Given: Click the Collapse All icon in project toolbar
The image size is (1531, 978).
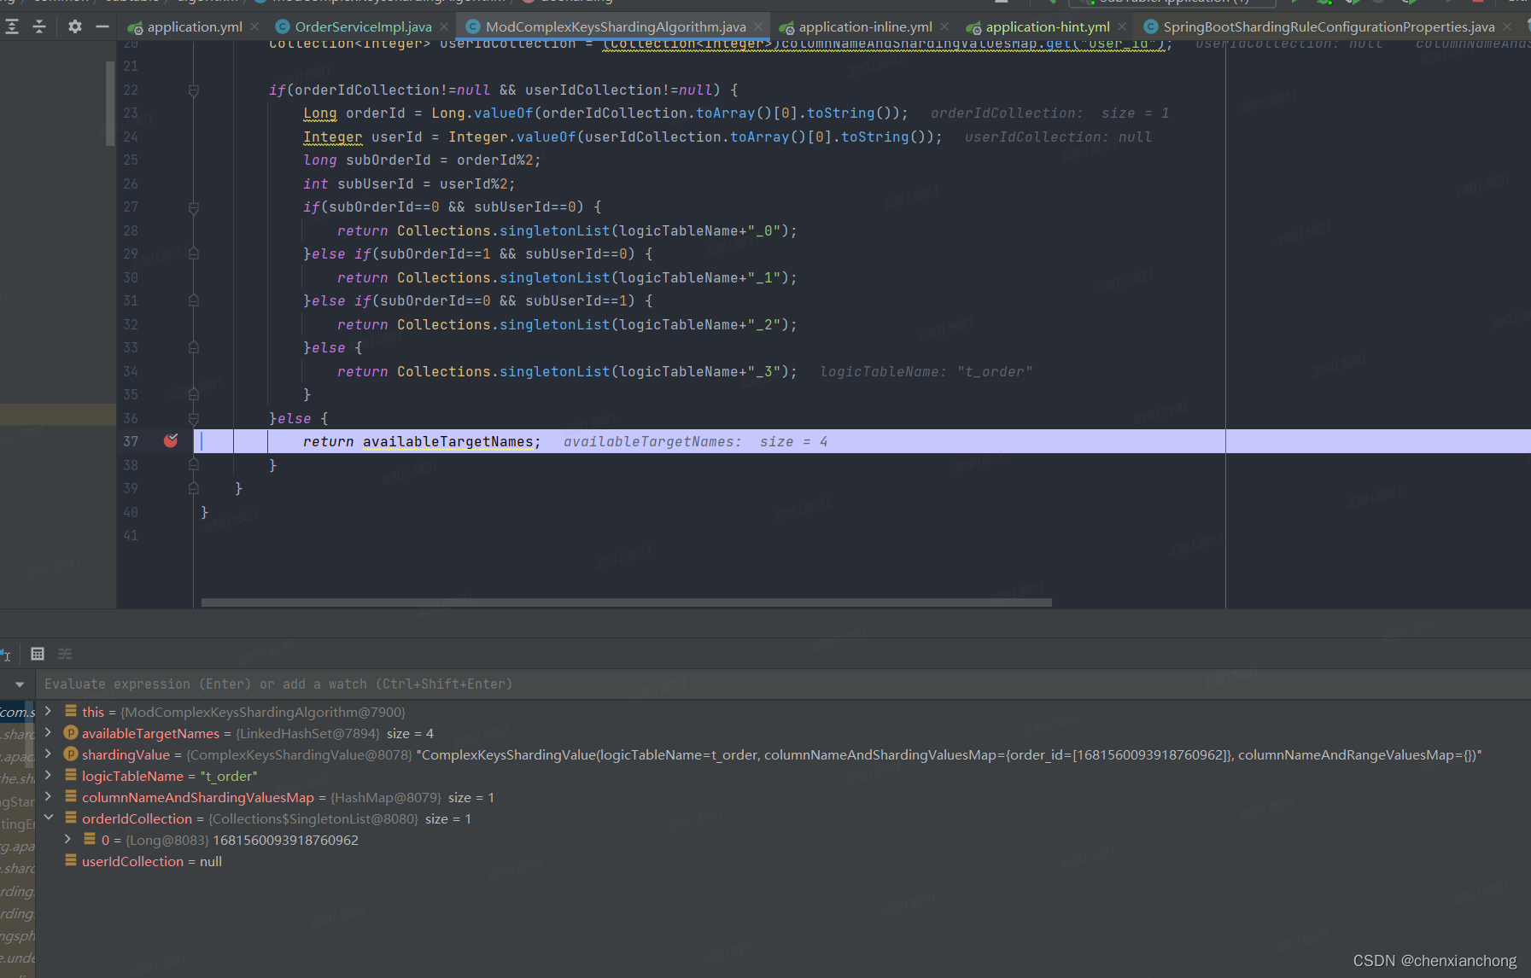Looking at the screenshot, I should click(39, 27).
